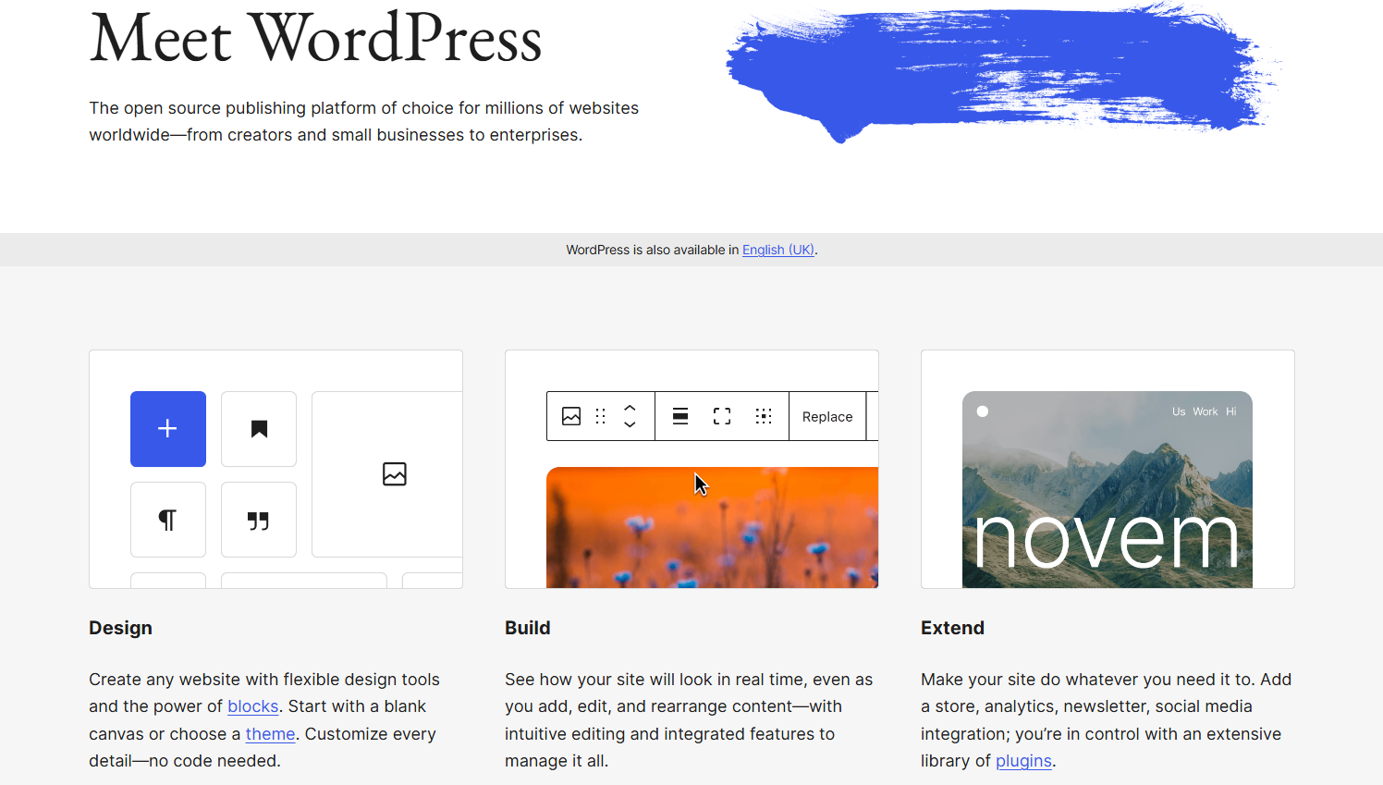Image resolution: width=1383 pixels, height=785 pixels.
Task: Open the English (UK) language link
Action: [777, 250]
